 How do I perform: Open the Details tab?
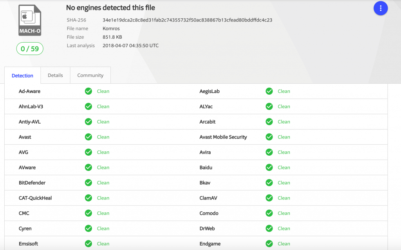55,75
